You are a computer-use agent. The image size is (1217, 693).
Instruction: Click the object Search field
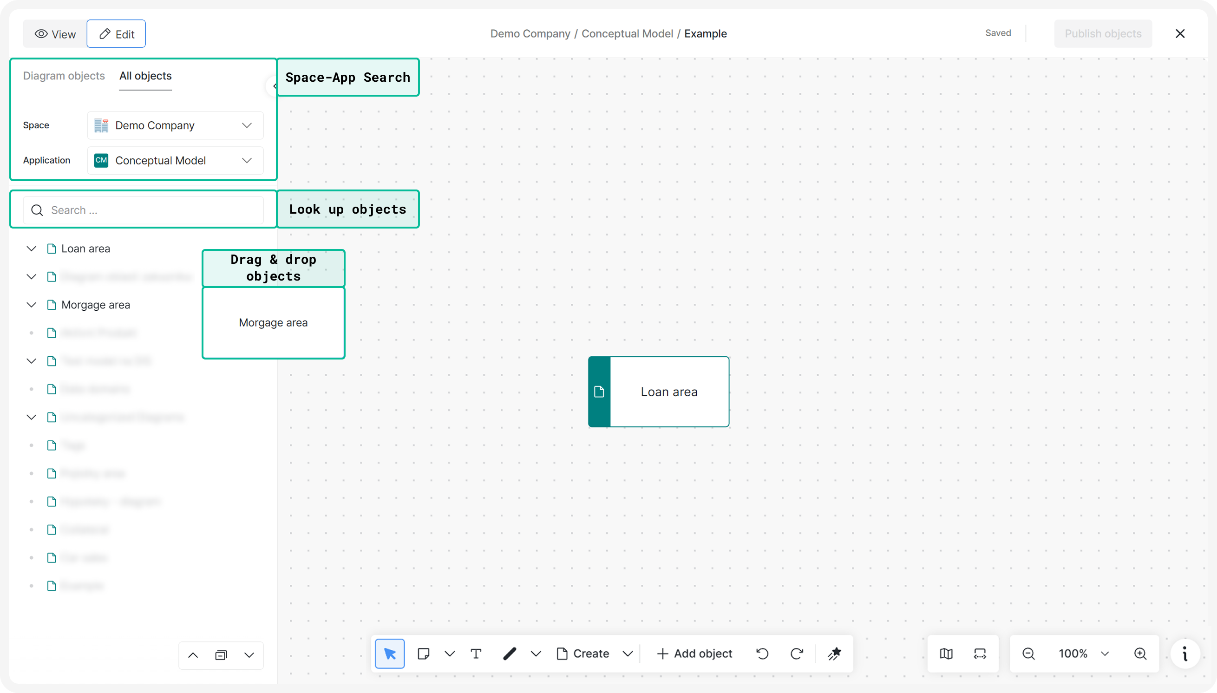[143, 210]
